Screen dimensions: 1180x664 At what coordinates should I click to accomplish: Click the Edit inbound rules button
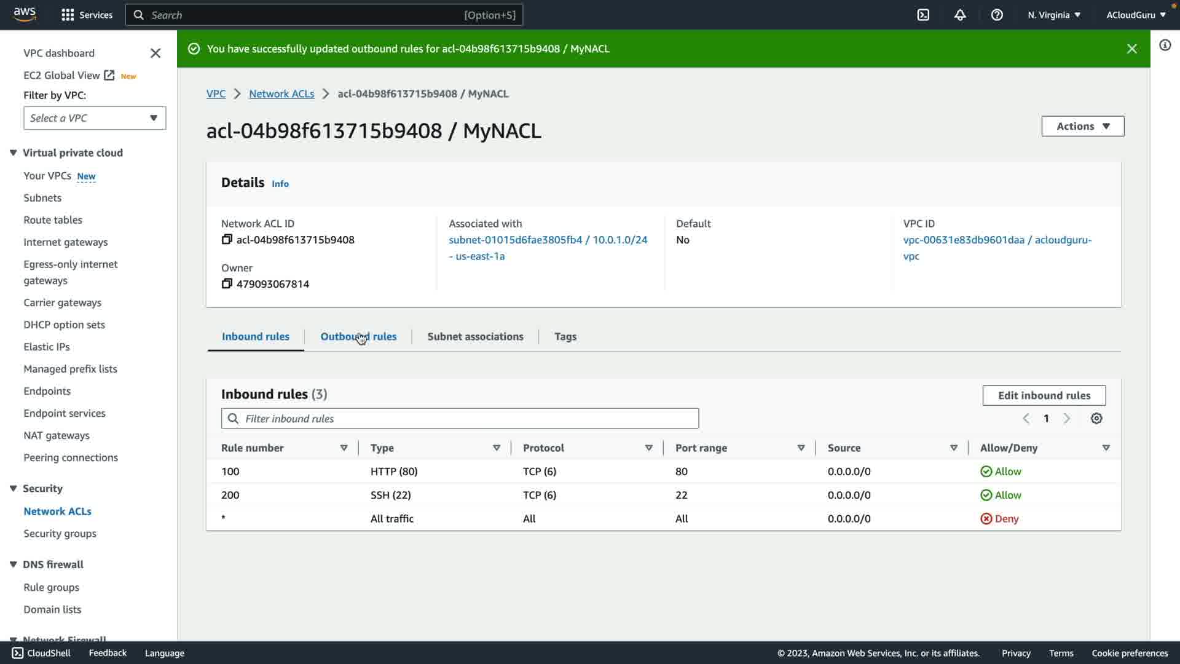click(1044, 395)
